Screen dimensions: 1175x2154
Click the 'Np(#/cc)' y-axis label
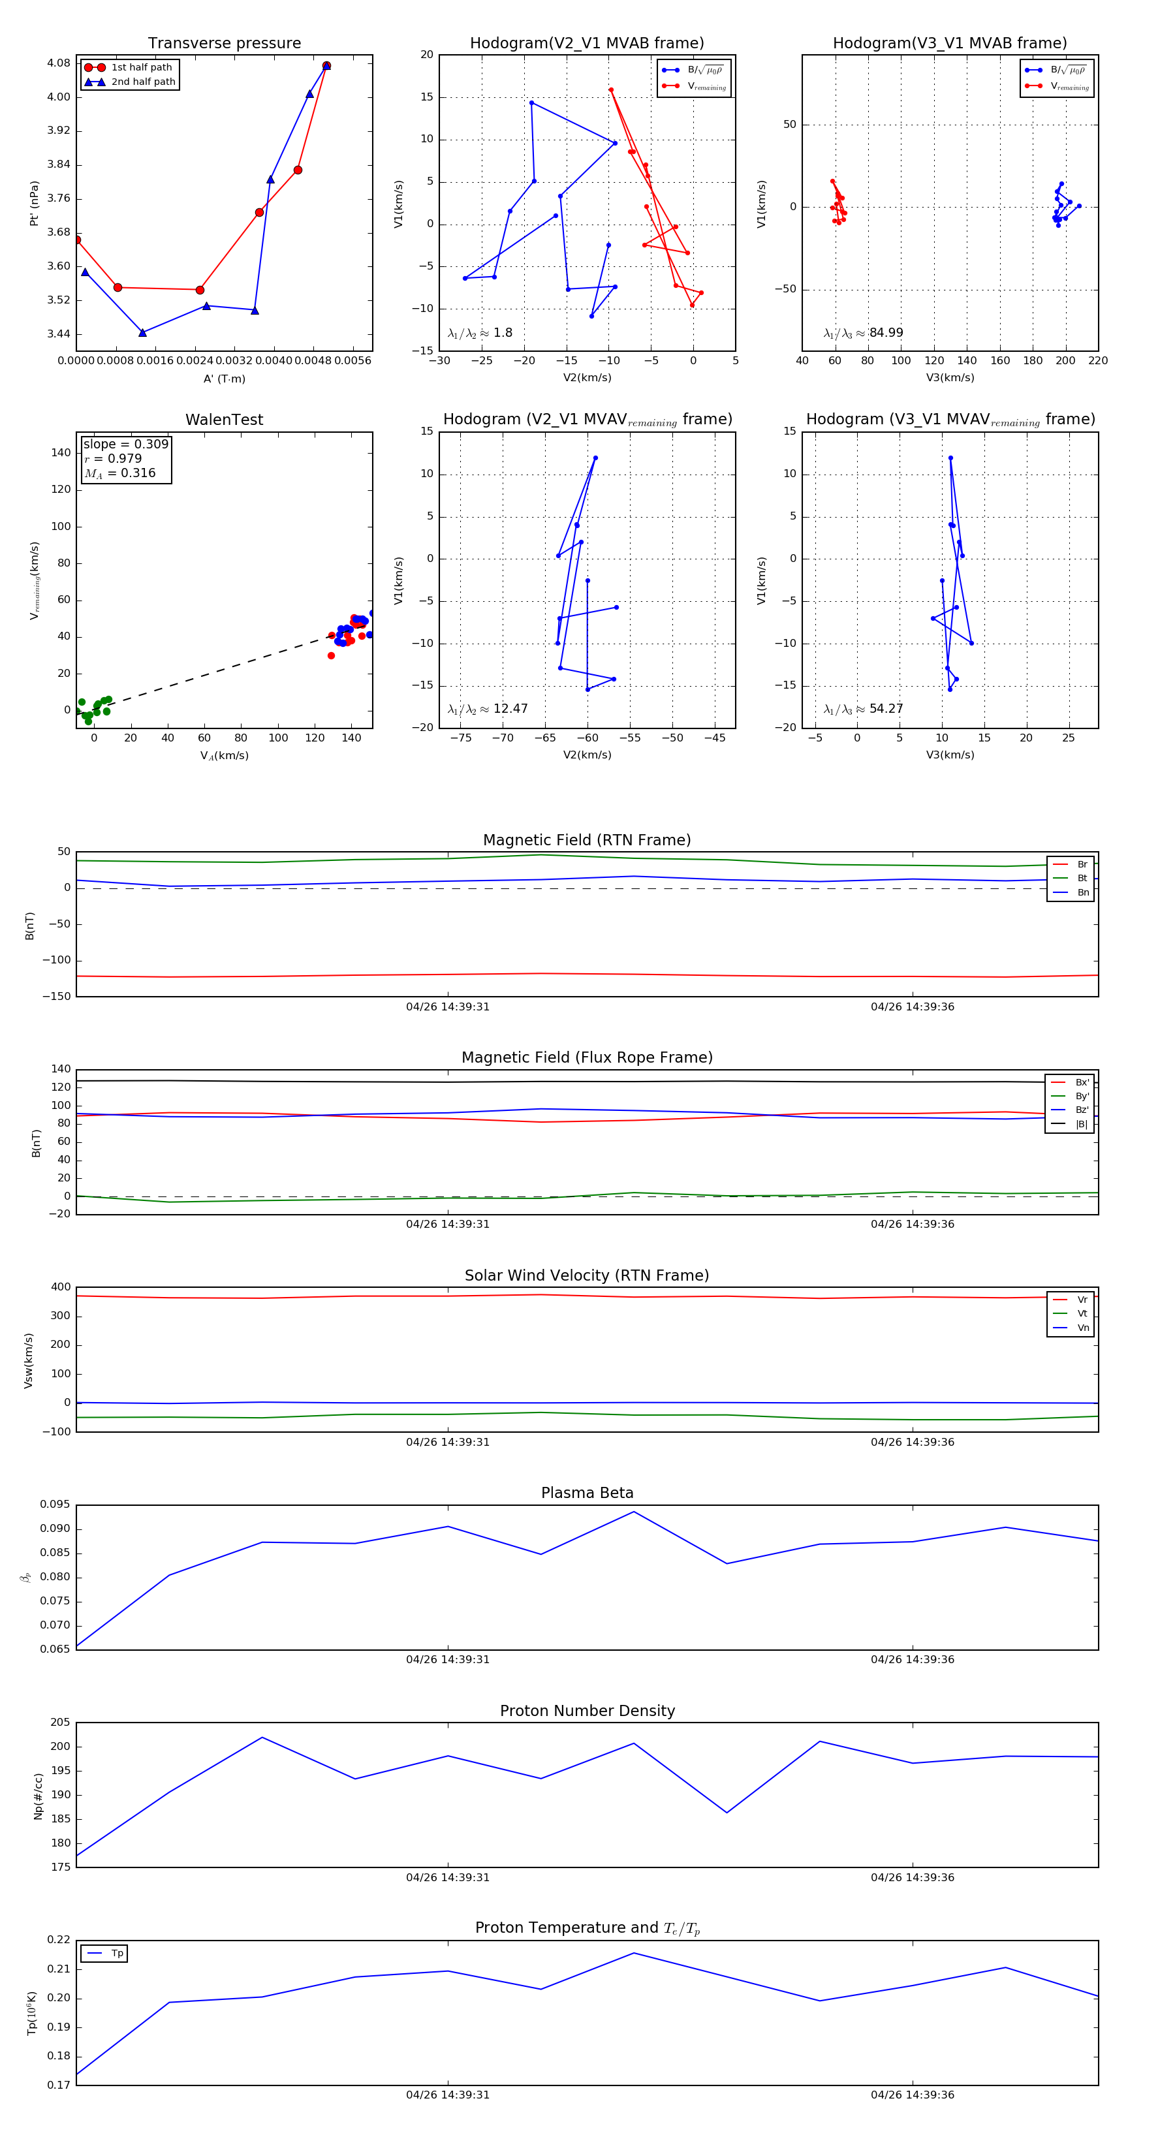[x=38, y=1796]
